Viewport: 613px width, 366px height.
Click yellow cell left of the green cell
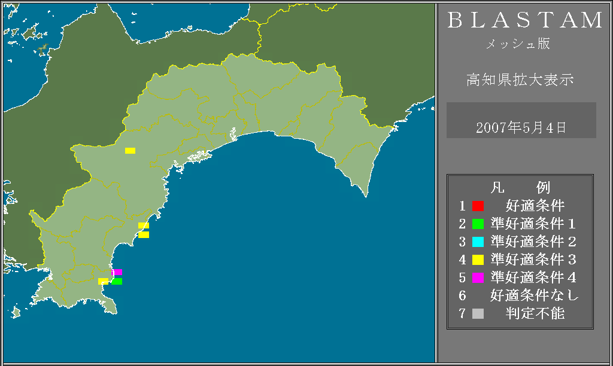point(103,281)
